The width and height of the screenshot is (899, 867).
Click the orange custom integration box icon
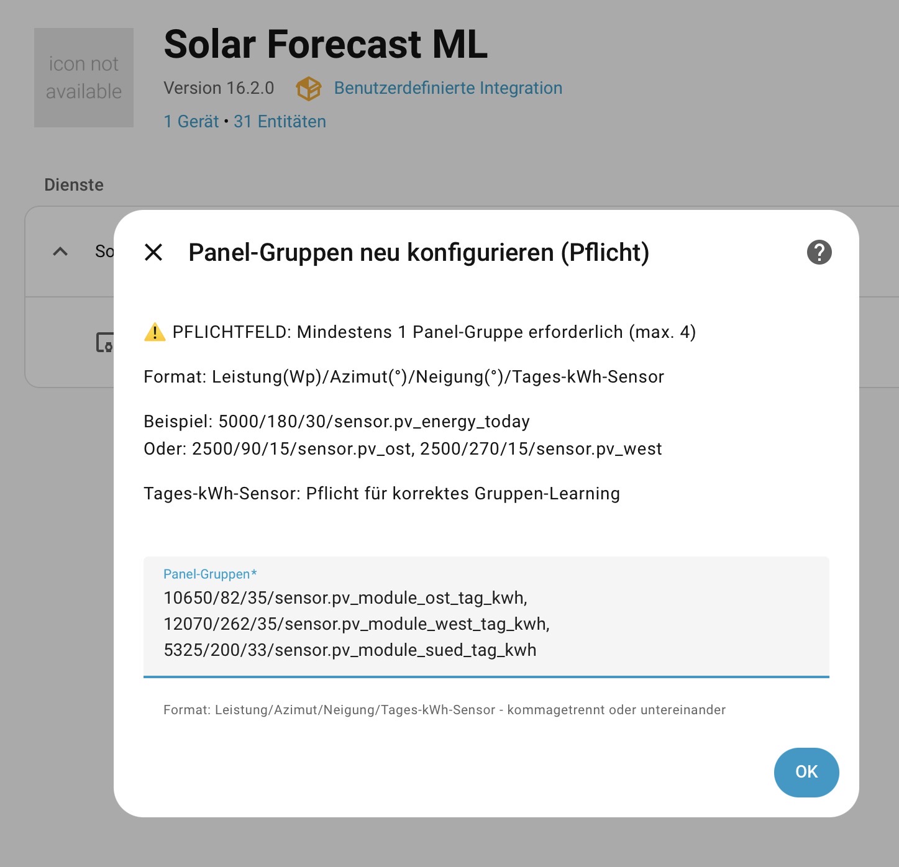coord(308,89)
